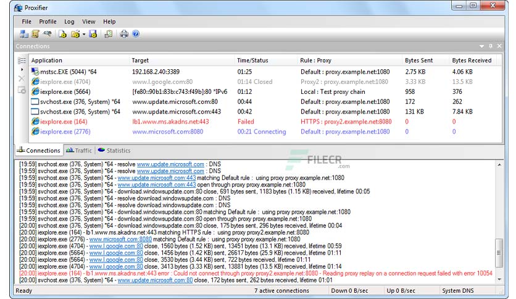Click the list view icon beside Application header
Screen dimensions: 516x299
[x=22, y=61]
